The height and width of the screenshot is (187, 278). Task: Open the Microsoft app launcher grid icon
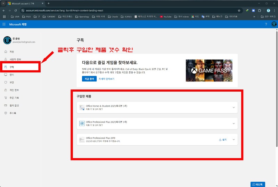click(4, 24)
